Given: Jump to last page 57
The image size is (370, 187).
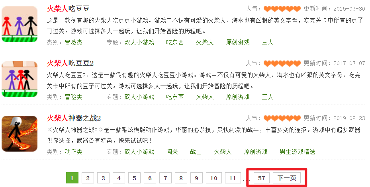Looking at the screenshot, I should [261, 178].
